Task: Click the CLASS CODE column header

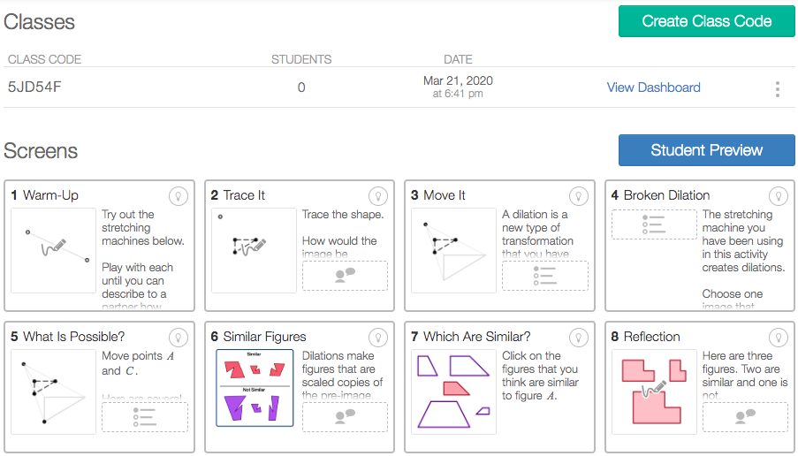Action: click(45, 59)
